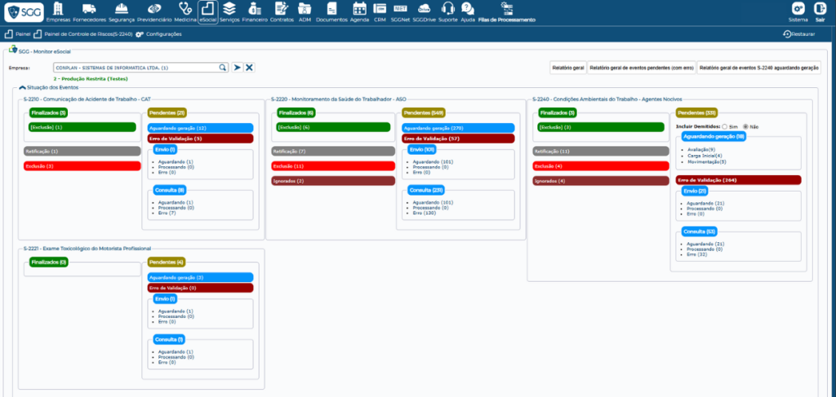
Task: Click Relatório geral de eventos pendentes button
Action: [x=641, y=68]
